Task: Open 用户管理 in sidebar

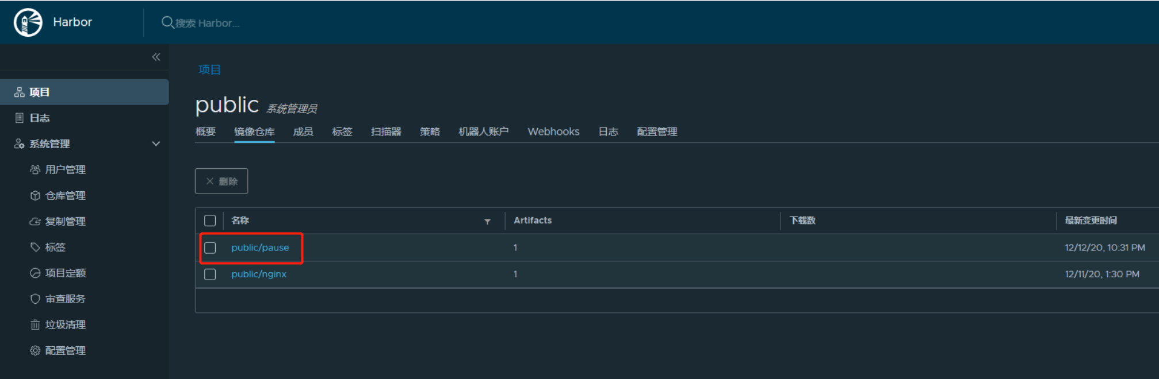Action: coord(66,170)
